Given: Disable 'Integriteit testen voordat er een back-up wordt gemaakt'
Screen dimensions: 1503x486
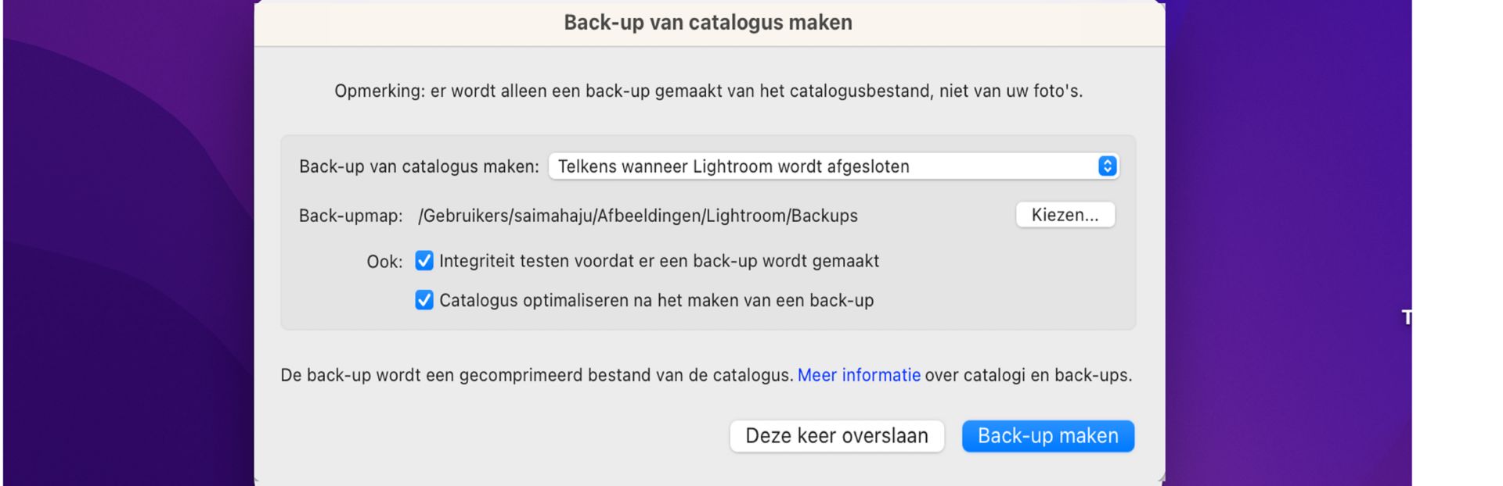Looking at the screenshot, I should point(424,260).
